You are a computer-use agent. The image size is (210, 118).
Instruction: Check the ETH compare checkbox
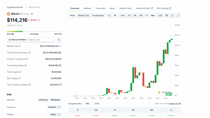pos(93,104)
